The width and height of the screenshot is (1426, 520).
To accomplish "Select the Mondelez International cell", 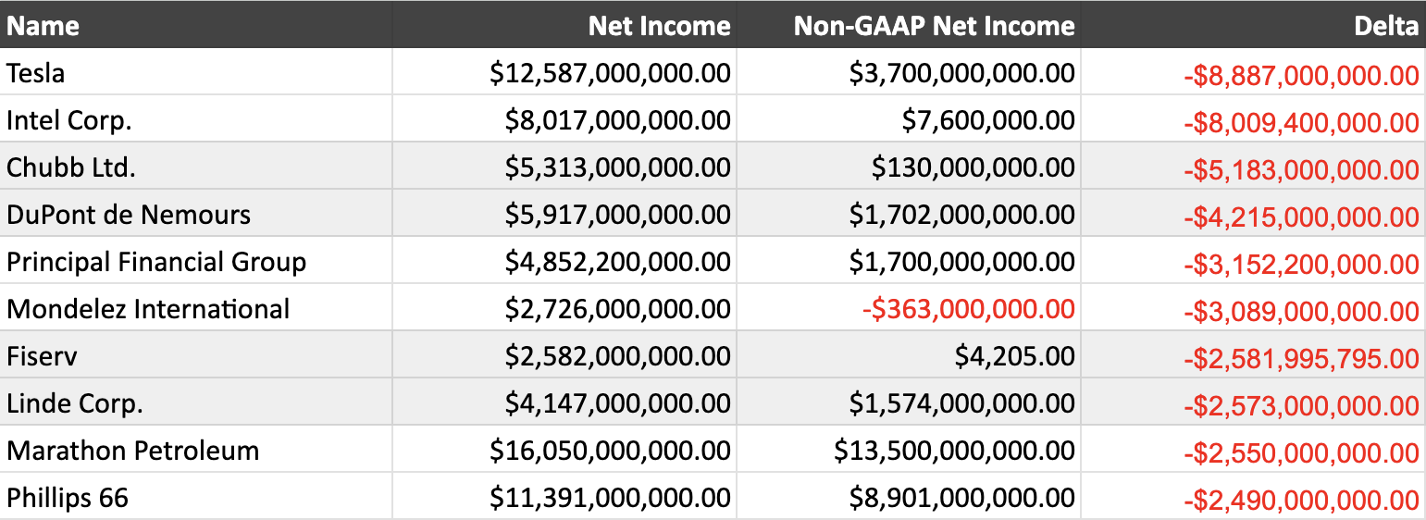I will coord(148,309).
